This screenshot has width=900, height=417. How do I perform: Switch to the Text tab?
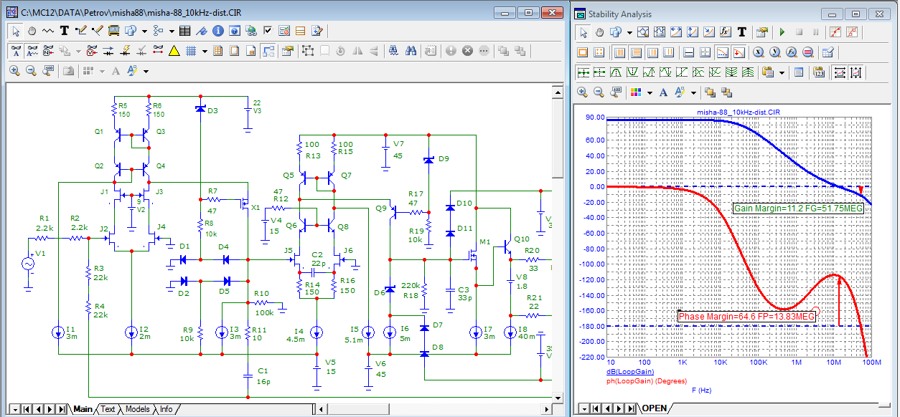pos(107,409)
